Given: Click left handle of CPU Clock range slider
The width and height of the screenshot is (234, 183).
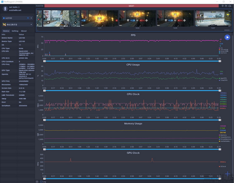Looking at the screenshot, I should click(x=45, y=120).
